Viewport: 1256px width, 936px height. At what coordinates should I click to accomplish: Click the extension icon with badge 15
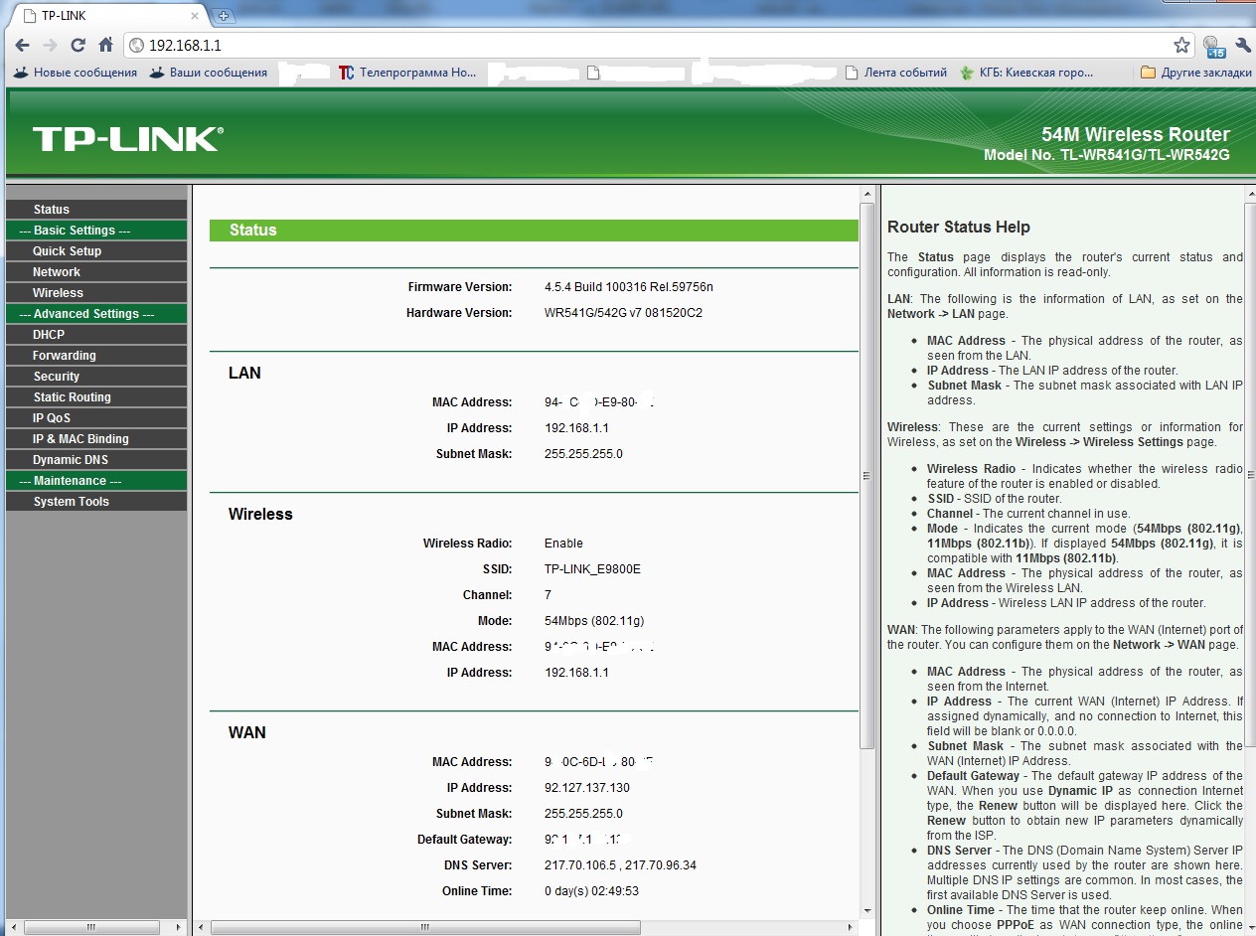click(x=1213, y=46)
